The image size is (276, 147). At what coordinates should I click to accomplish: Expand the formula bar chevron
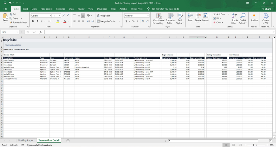tap(274, 32)
